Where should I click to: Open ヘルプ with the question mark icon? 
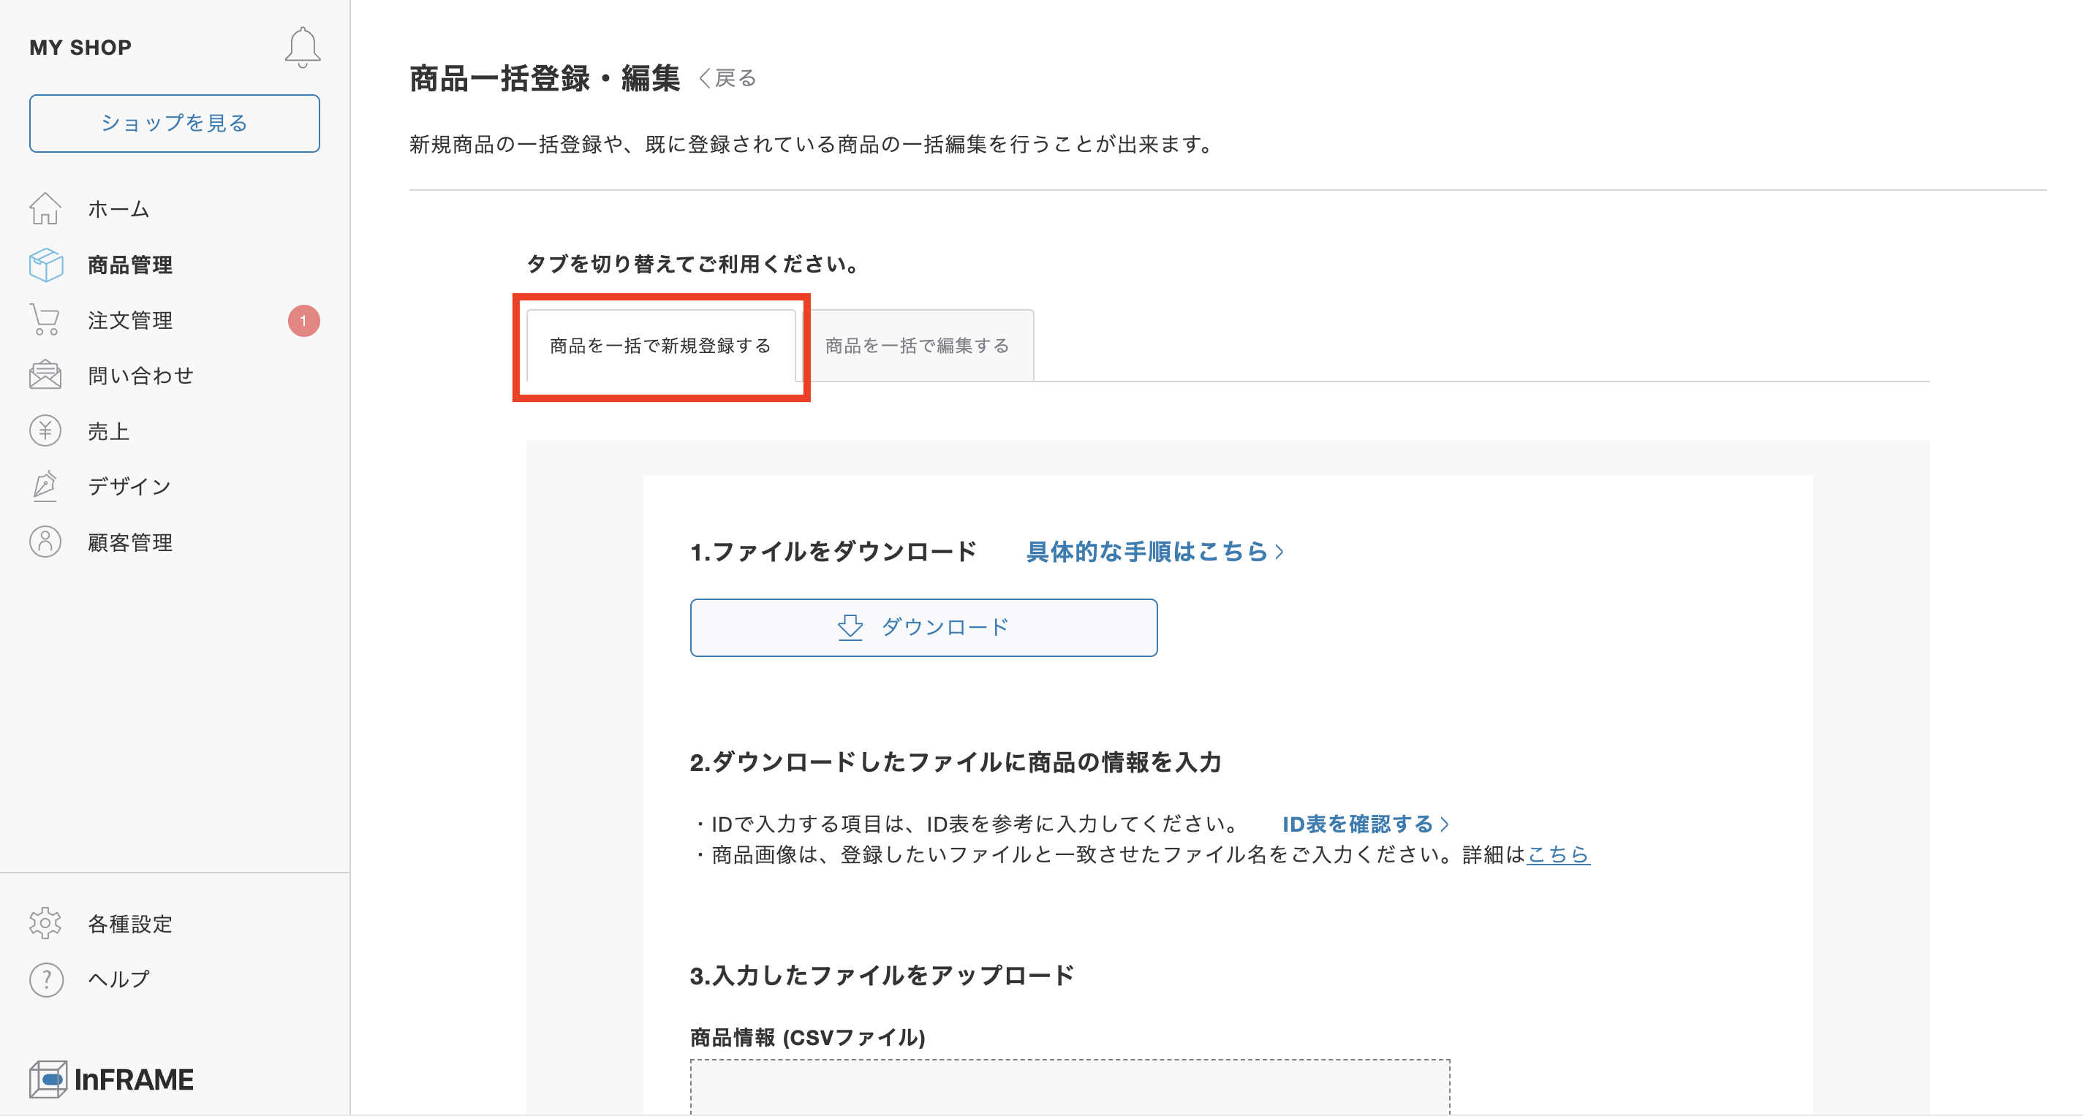click(46, 979)
